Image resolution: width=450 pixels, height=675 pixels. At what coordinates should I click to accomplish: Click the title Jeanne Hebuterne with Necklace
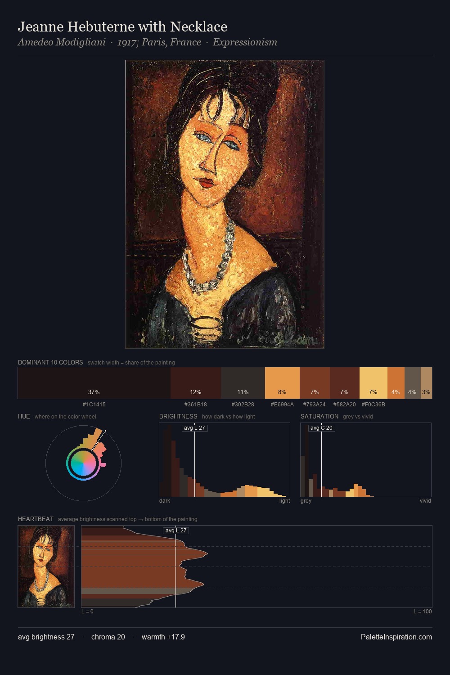click(x=122, y=27)
